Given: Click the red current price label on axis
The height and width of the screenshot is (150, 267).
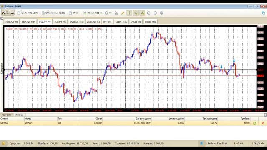Looking at the screenshot, I should [260, 76].
